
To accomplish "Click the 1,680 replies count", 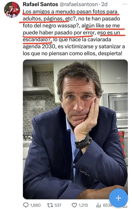I will [x=35, y=205].
